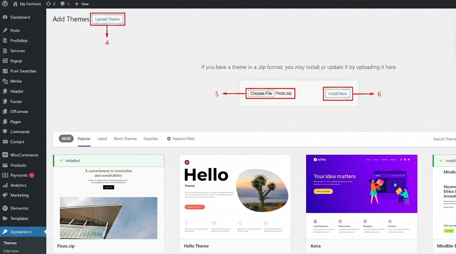Image resolution: width=456 pixels, height=254 pixels.
Task: Click the selected file name 'Finzo.zip'
Action: [283, 93]
